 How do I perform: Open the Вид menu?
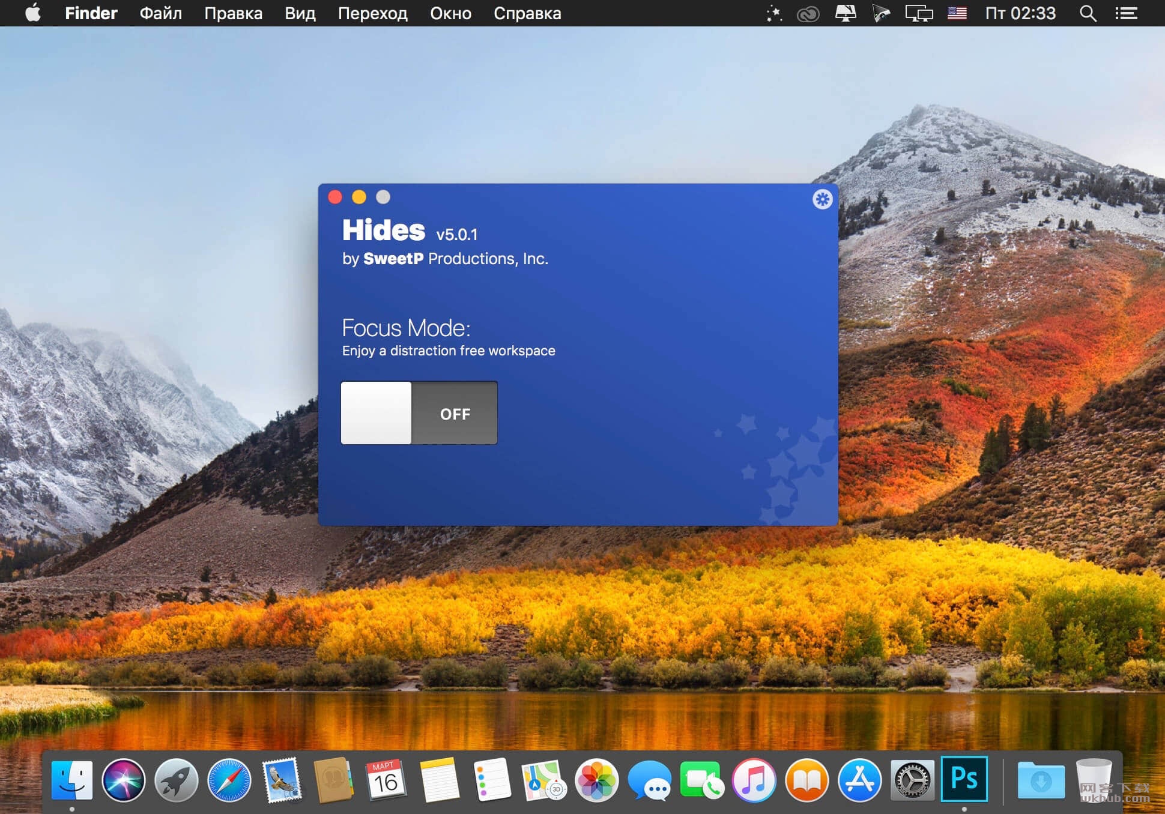tap(300, 13)
